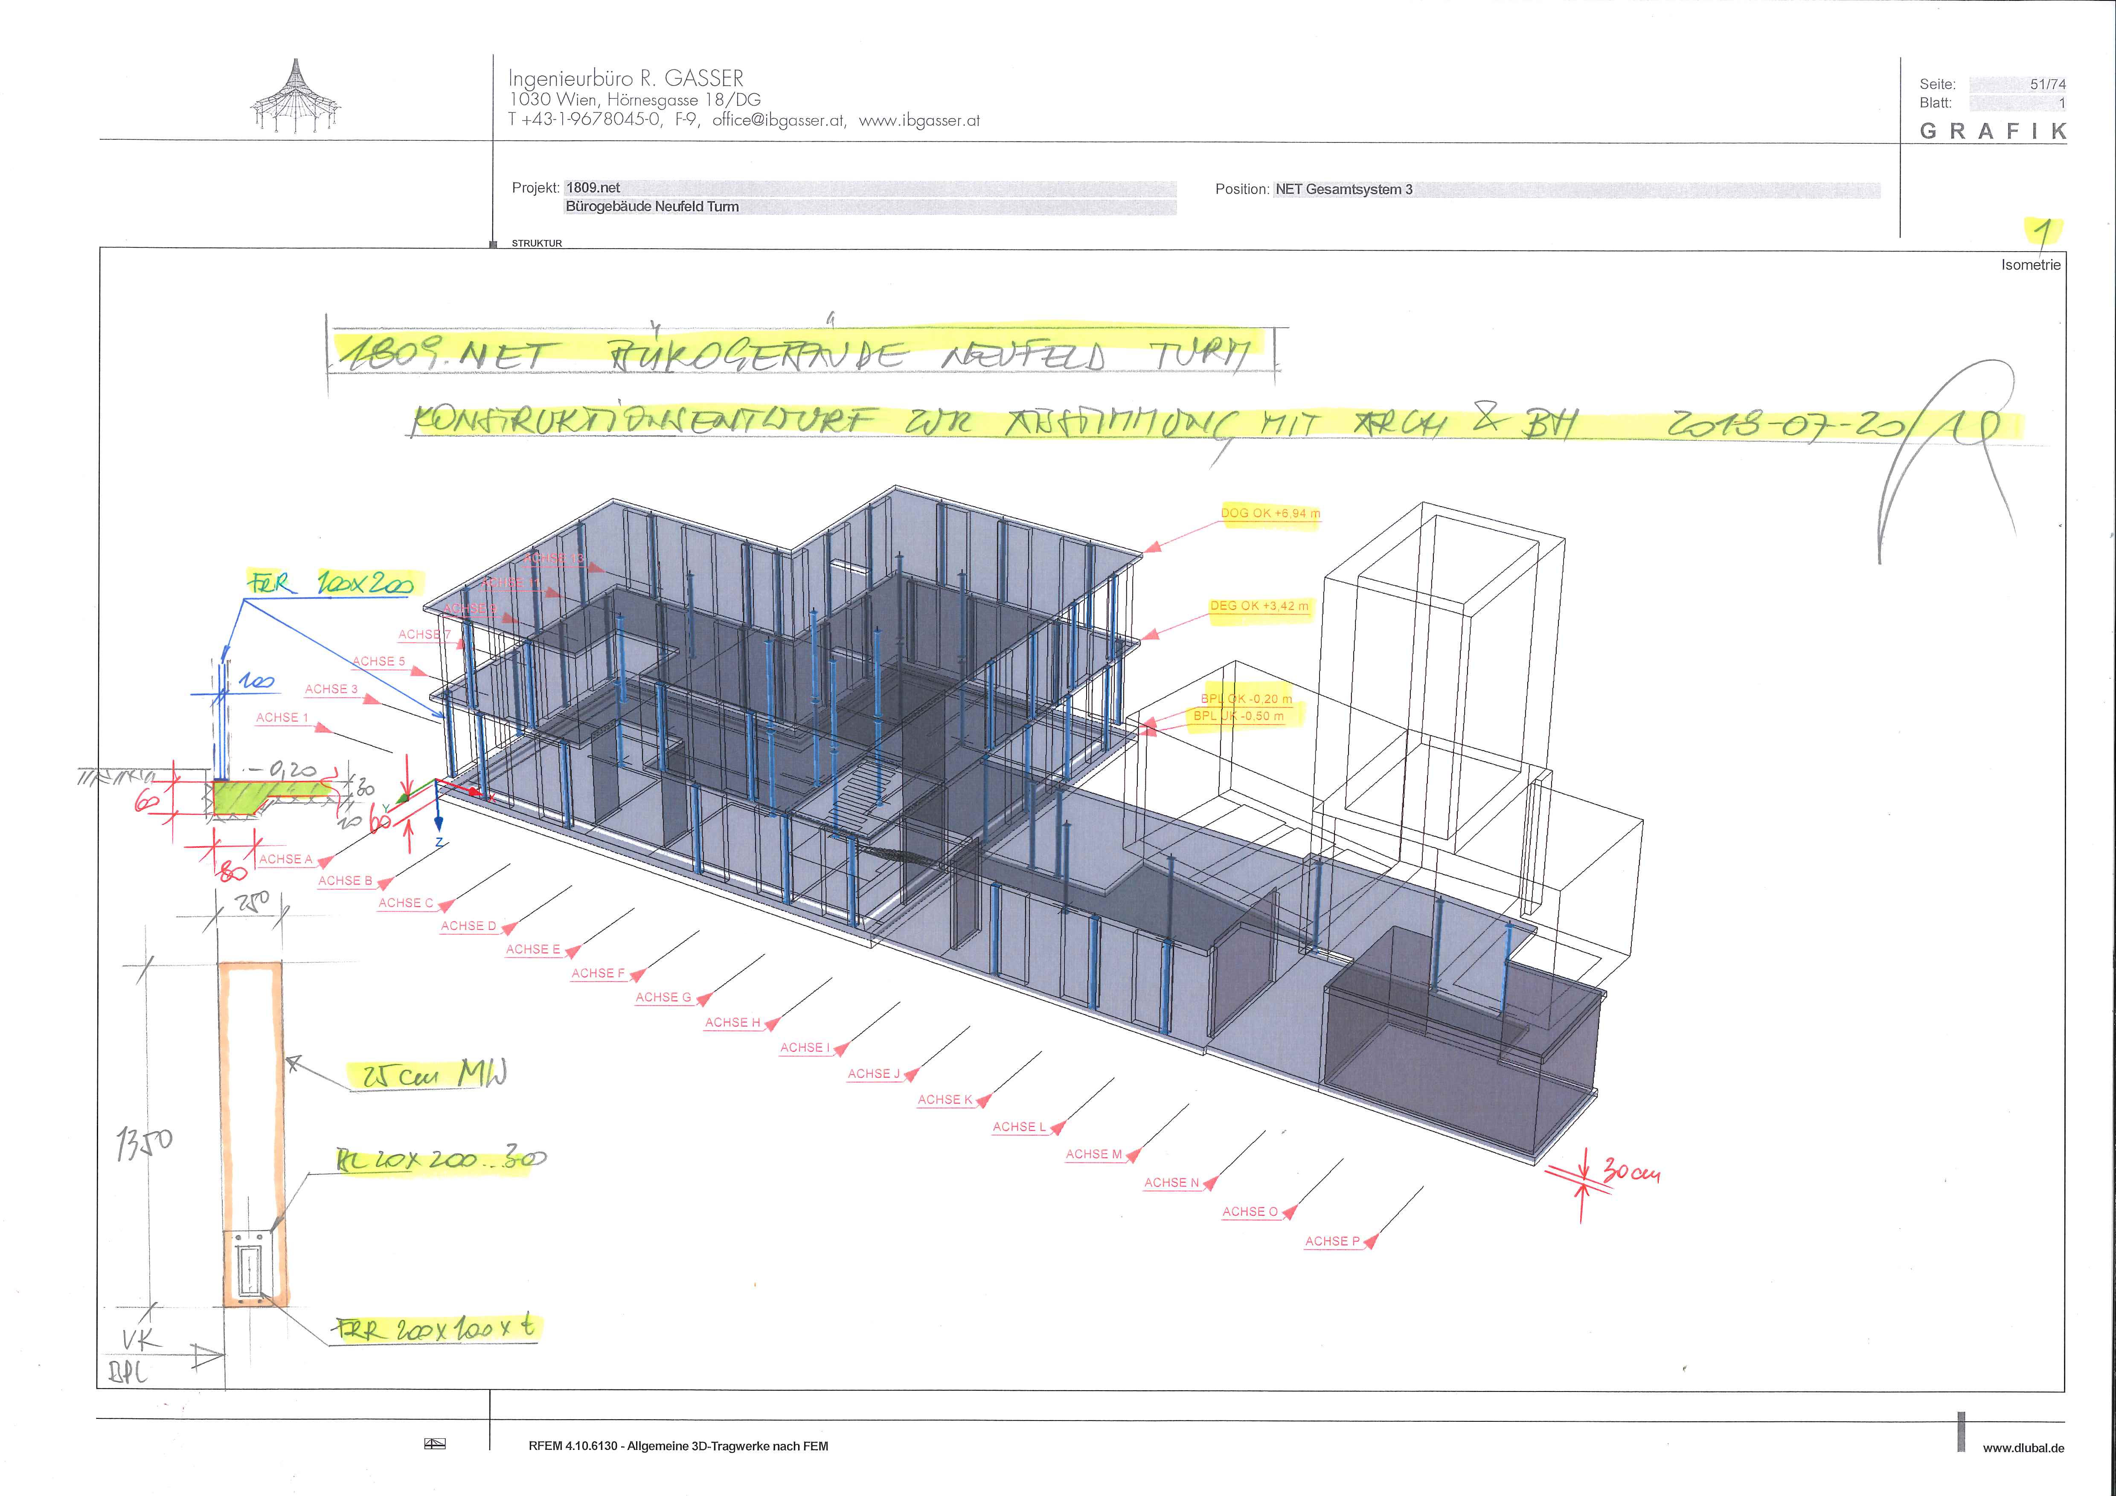Image resolution: width=2116 pixels, height=1496 pixels.
Task: Click the handwritten 25 cm MW note
Action: point(430,1075)
